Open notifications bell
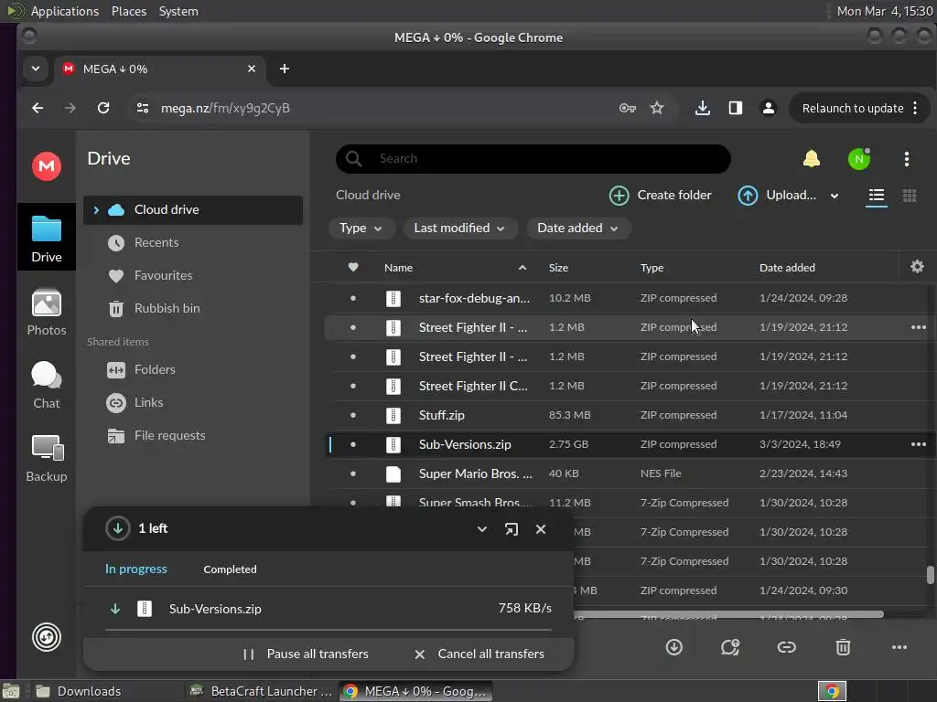This screenshot has width=937, height=702. [x=811, y=159]
